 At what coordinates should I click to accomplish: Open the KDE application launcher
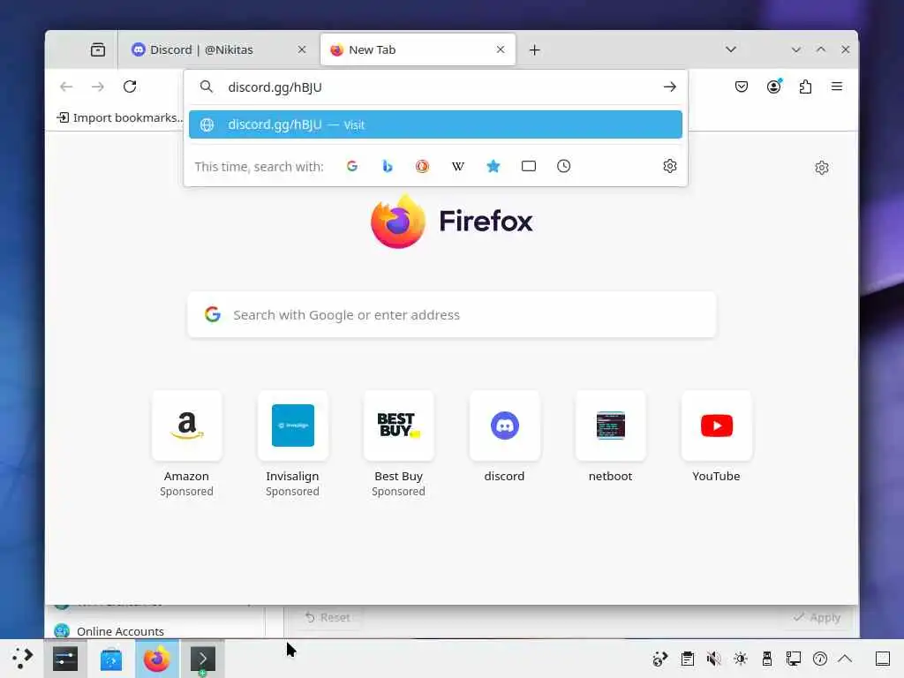tap(22, 659)
